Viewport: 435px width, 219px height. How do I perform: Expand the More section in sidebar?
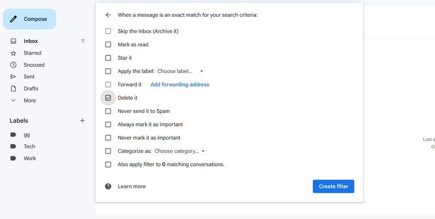point(30,101)
